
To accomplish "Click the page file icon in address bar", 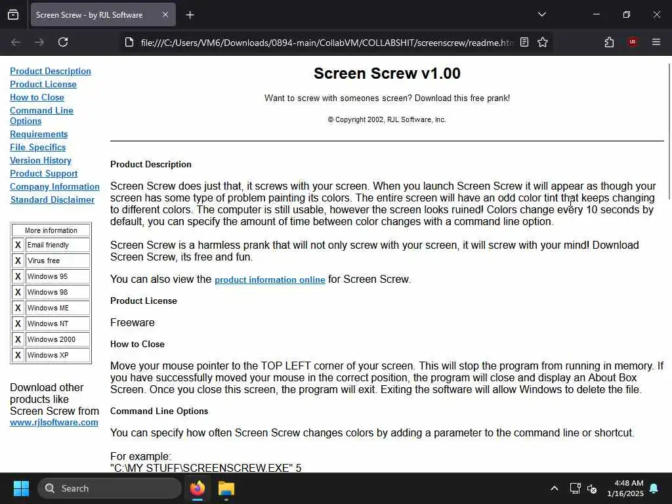I will coord(129,42).
